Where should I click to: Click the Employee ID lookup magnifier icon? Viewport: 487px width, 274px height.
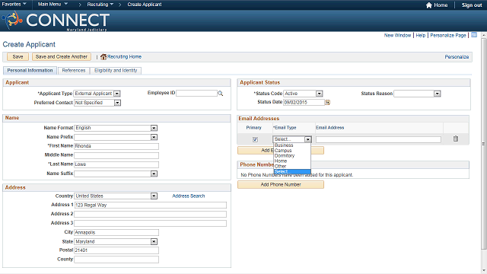click(220, 93)
